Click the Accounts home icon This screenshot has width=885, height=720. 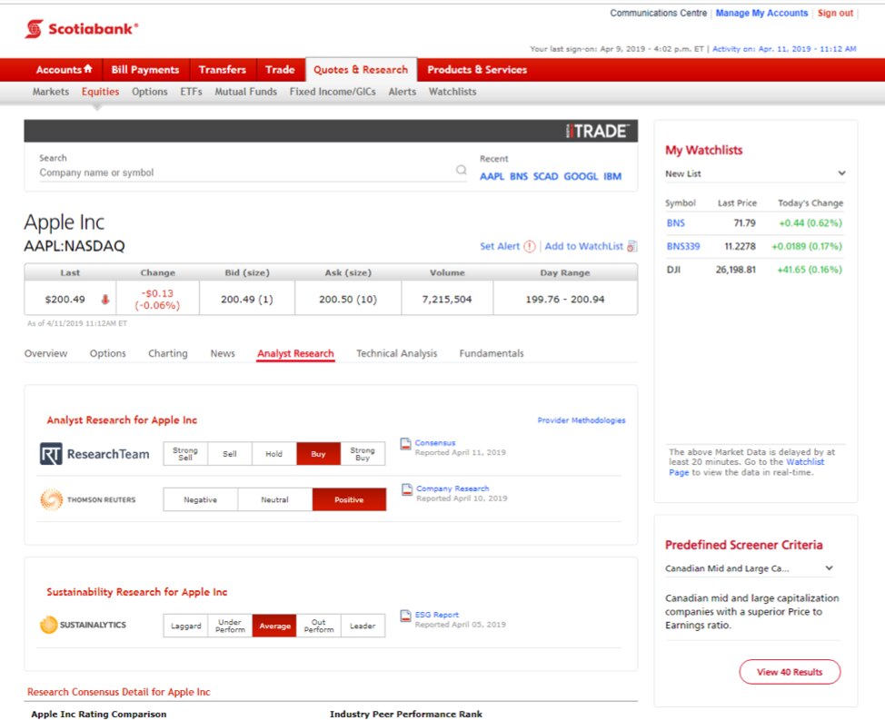coord(88,69)
